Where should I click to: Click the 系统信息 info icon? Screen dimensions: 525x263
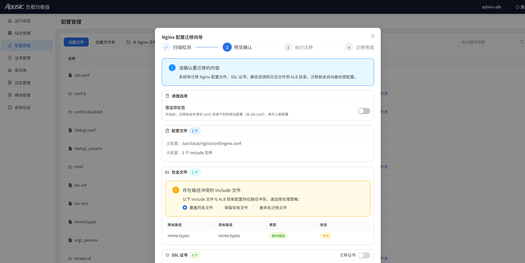coord(10,107)
